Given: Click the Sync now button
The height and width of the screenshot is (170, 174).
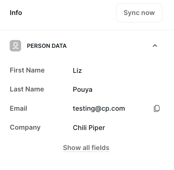Looking at the screenshot, I should tap(139, 13).
